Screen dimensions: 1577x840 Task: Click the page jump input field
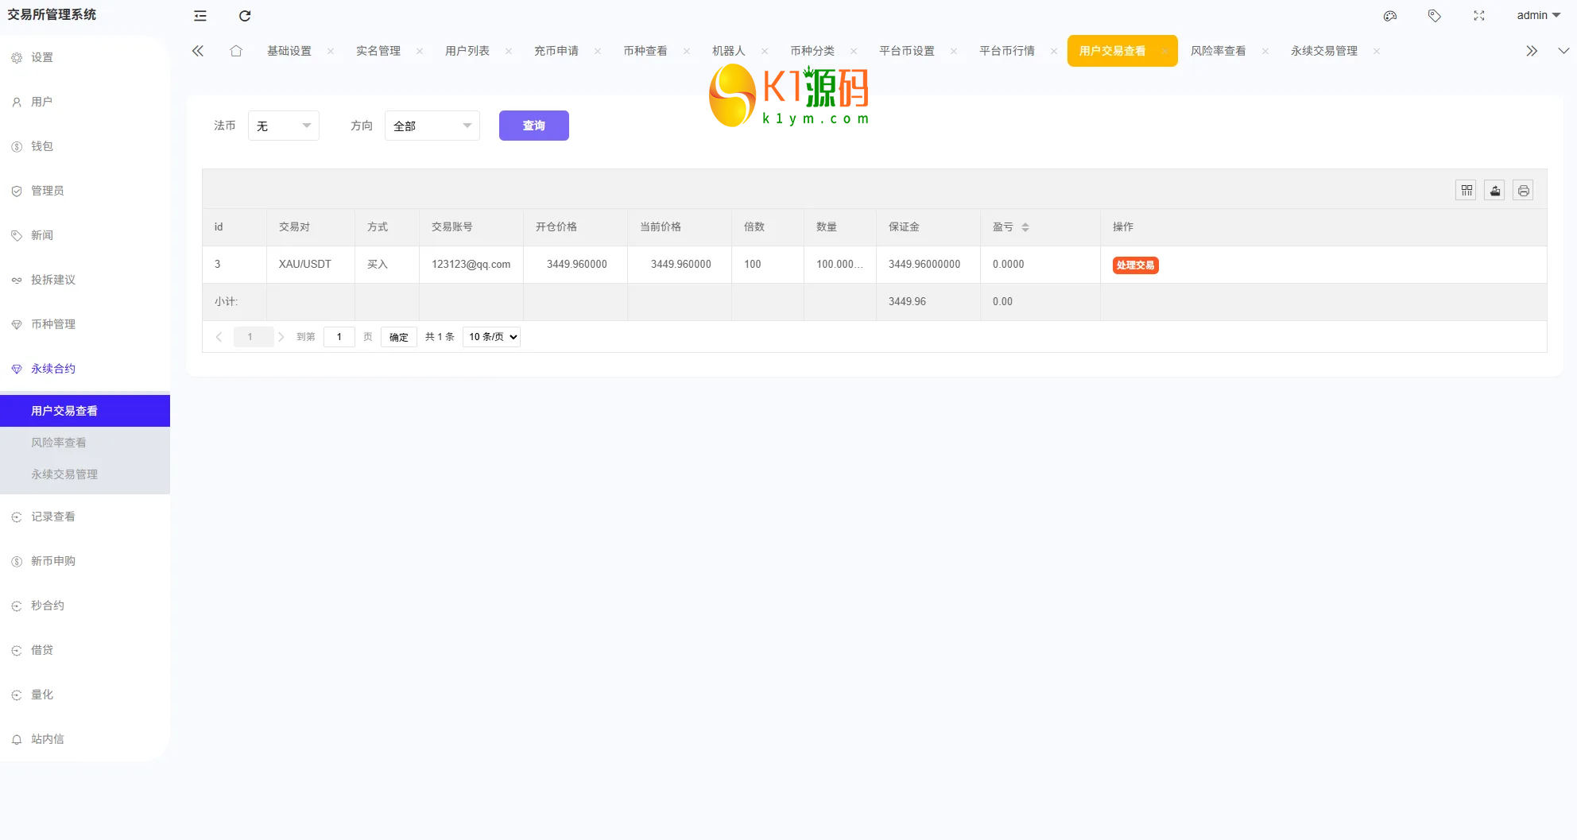pos(339,337)
